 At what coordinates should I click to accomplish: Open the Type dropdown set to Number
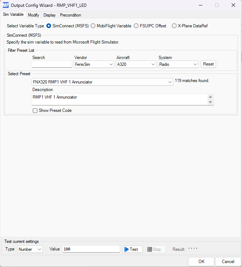[x=30, y=249]
